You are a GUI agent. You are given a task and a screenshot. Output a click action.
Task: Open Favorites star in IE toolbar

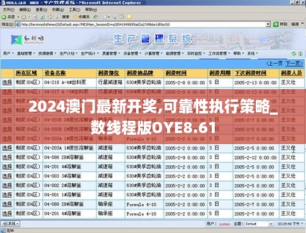coord(75,17)
